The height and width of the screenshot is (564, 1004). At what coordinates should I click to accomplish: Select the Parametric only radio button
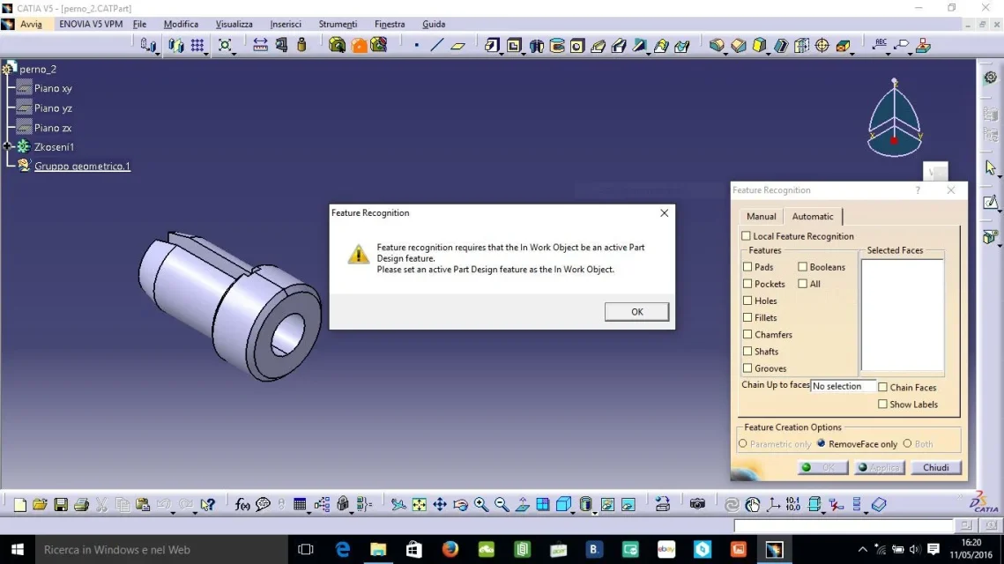743,443
